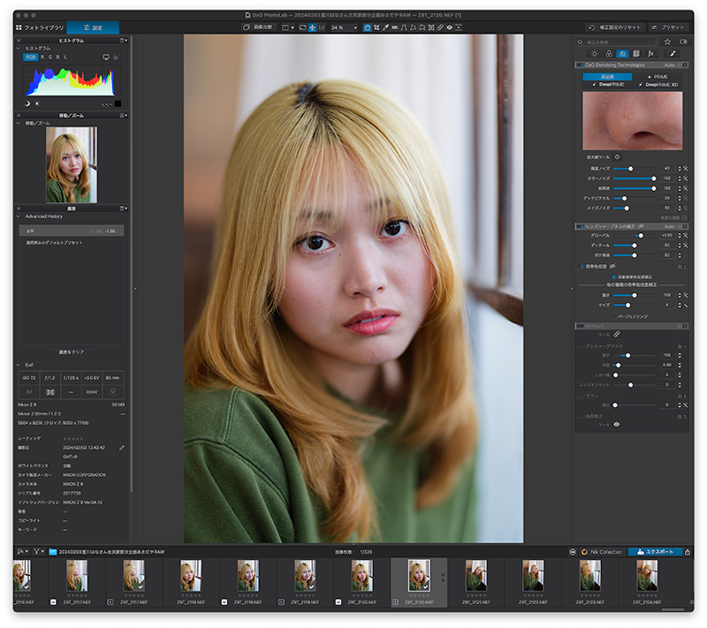Click the magnifier loupe tool target icon
The height and width of the screenshot is (628, 707).
[617, 157]
